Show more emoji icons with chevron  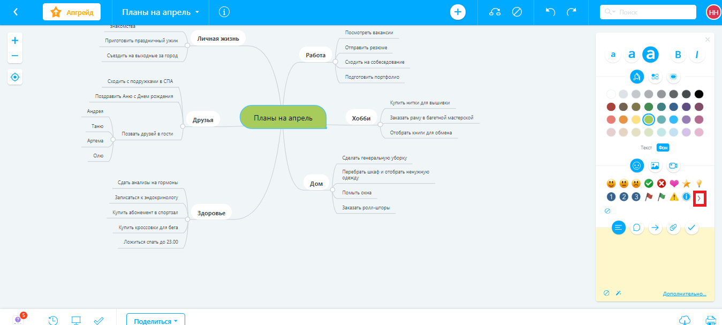699,199
